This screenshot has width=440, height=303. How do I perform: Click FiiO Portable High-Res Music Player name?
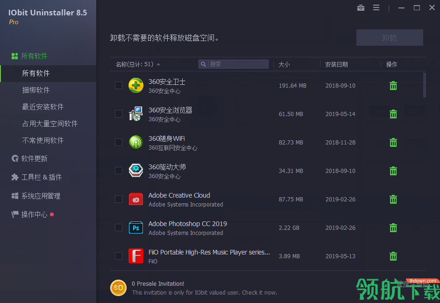click(x=209, y=252)
